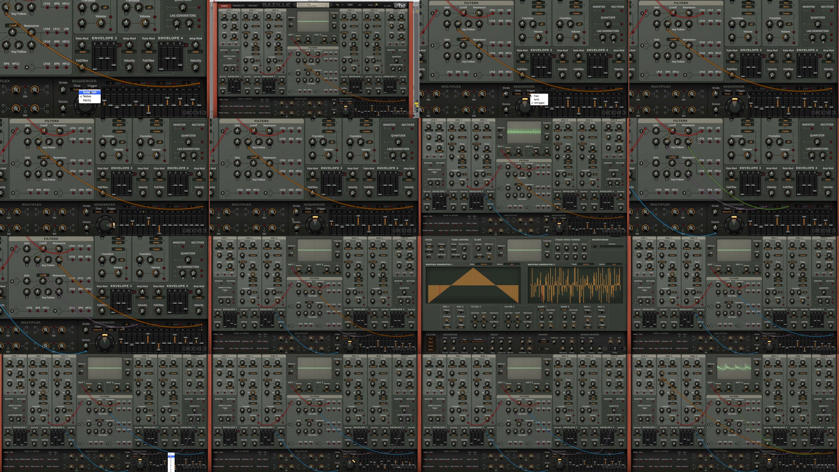The width and height of the screenshot is (839, 472).
Task: Click the Distortion Input knob
Action: [445, 342]
